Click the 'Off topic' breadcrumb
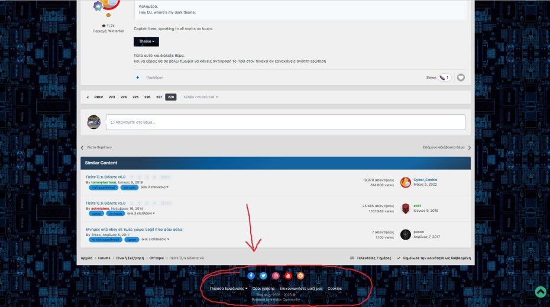Viewport: 550px width, 307px height. coord(157,258)
